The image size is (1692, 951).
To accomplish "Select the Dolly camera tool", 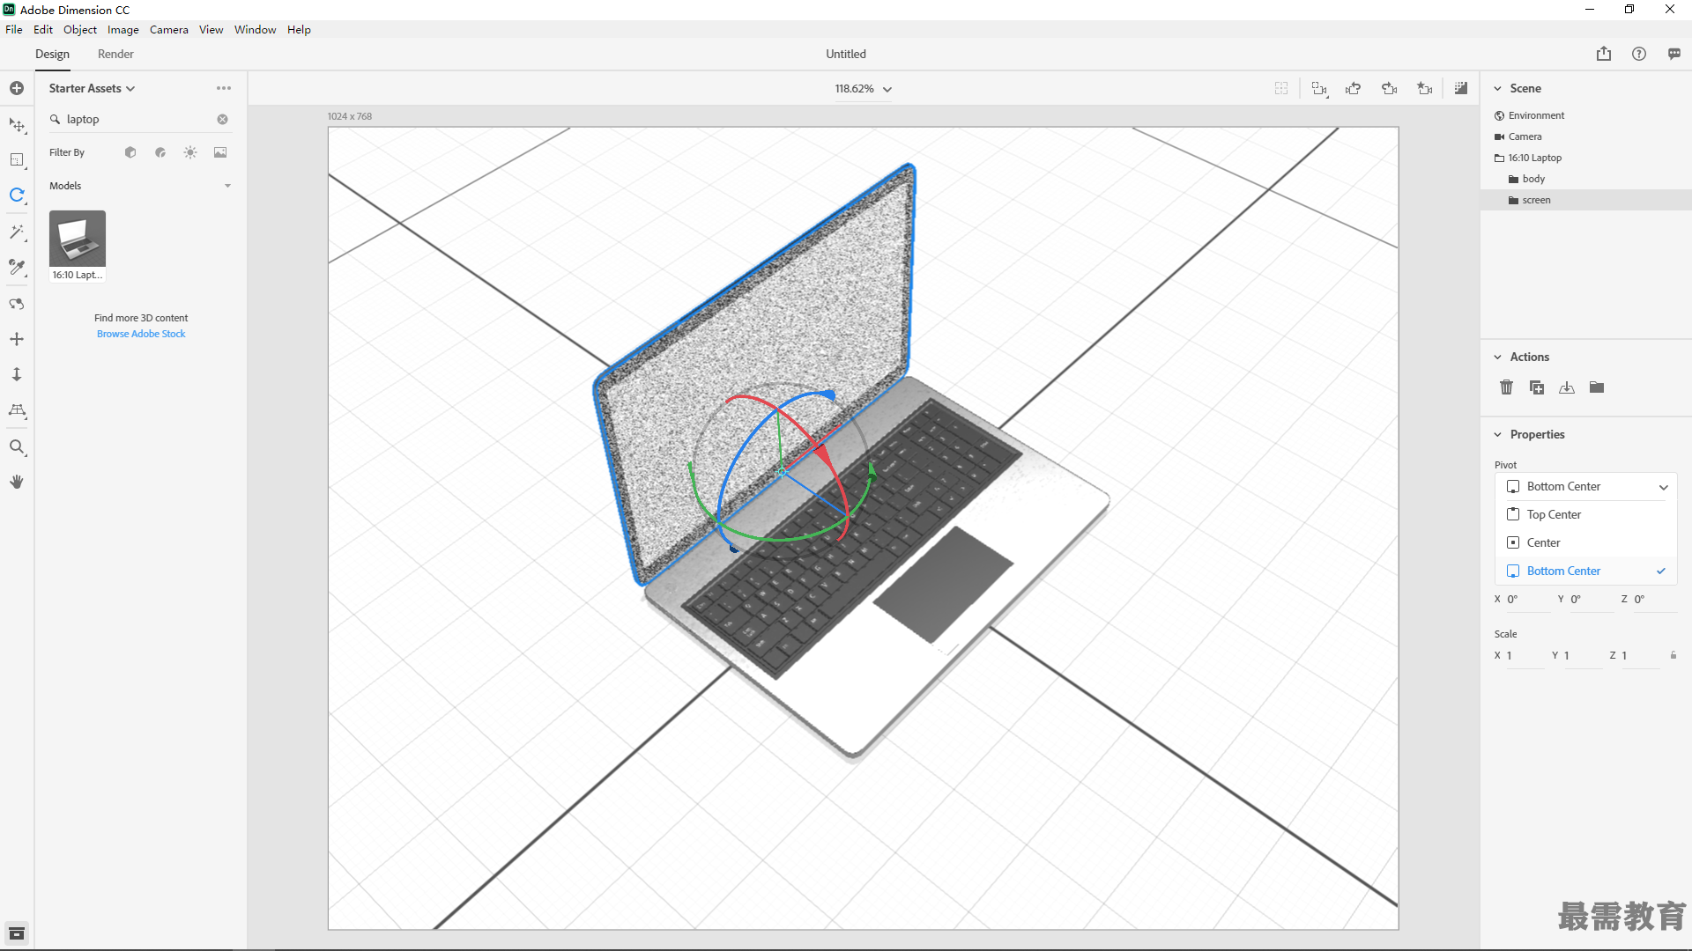I will (17, 374).
